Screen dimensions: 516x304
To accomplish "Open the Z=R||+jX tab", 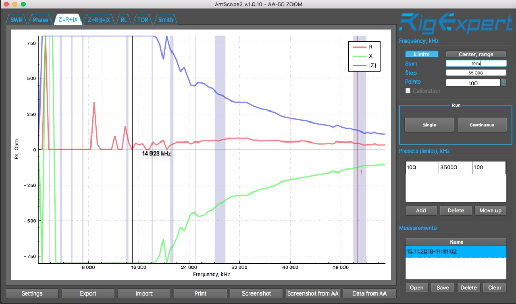I will (99, 20).
